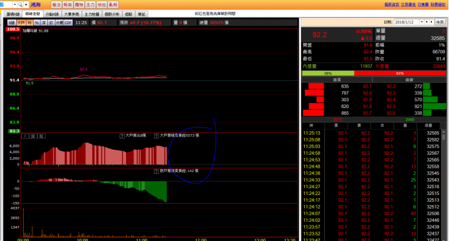The width and height of the screenshot is (449, 241).
Task: Go to the previous date arrow
Action: tap(427, 22)
